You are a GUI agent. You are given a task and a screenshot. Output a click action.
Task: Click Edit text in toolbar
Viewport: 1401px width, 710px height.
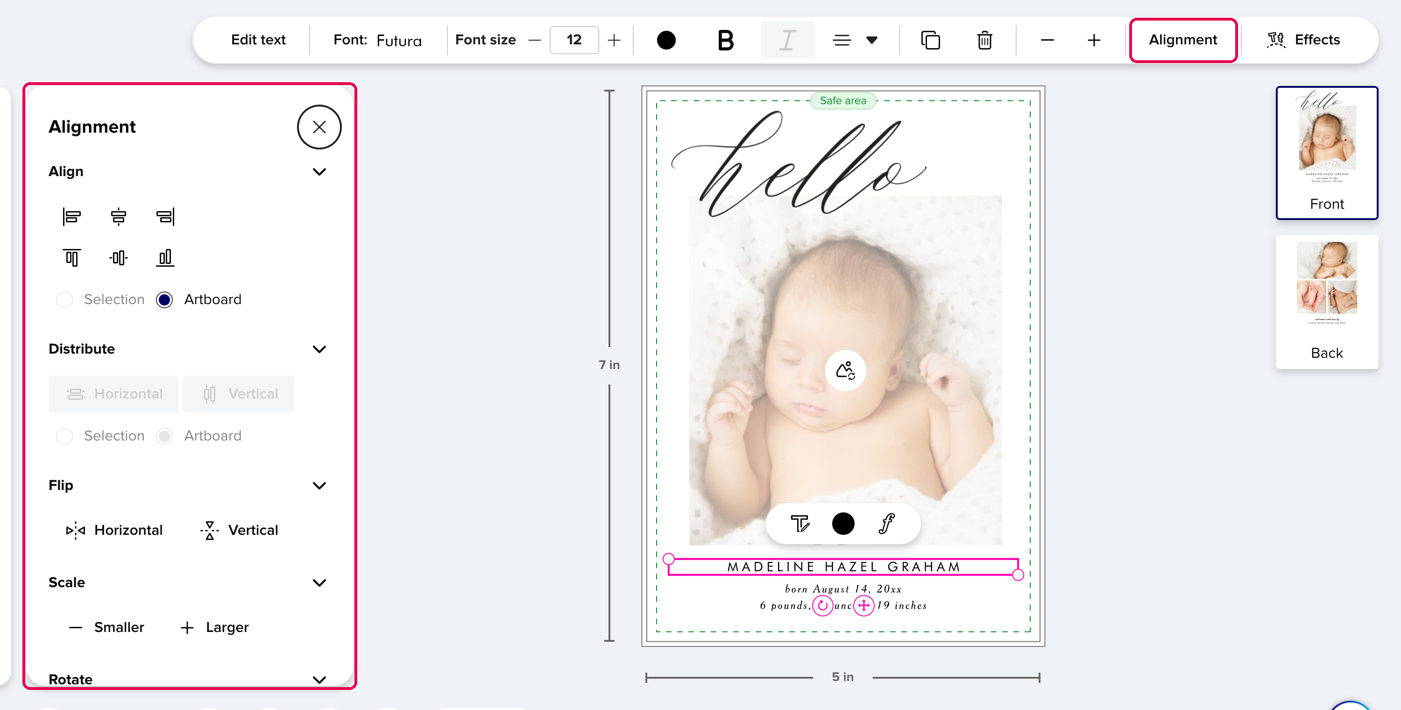pyautogui.click(x=258, y=40)
